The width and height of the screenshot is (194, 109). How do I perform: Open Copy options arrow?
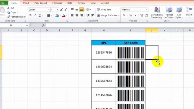pos(17,12)
